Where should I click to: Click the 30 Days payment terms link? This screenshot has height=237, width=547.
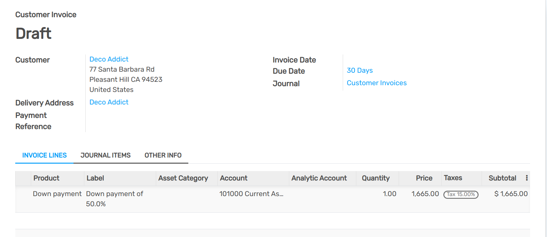(360, 70)
